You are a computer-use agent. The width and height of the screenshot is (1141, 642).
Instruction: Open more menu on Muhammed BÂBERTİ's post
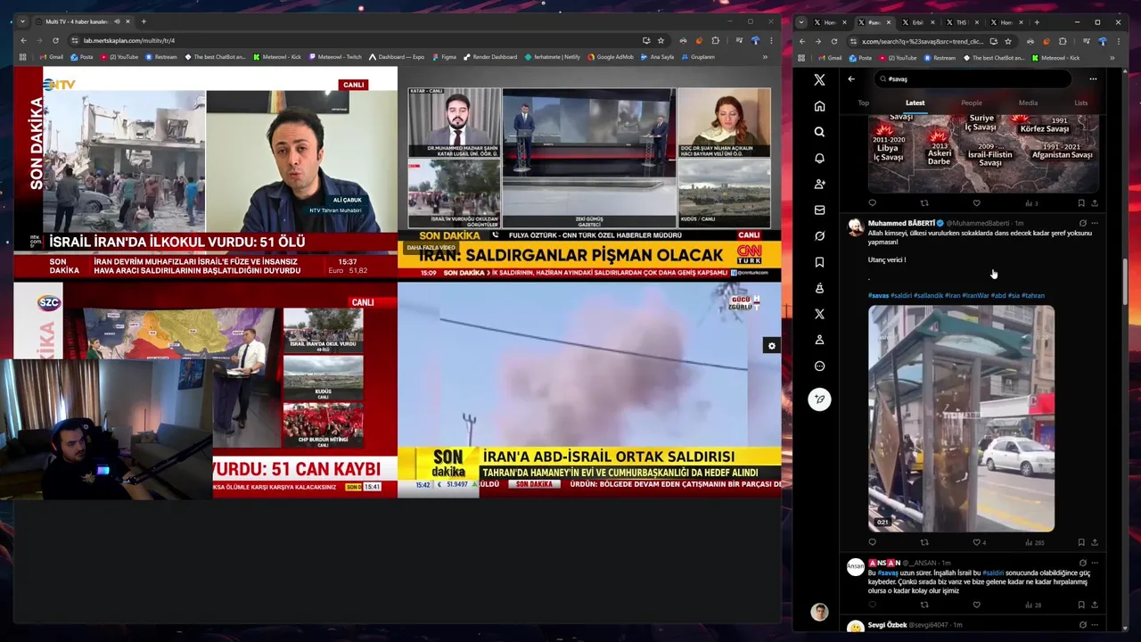(1095, 223)
